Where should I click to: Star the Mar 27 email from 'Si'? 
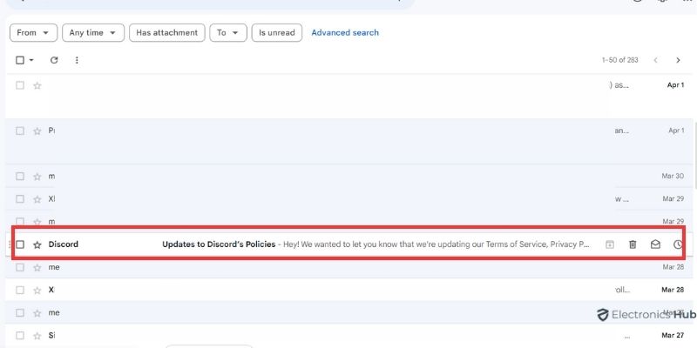(x=37, y=336)
